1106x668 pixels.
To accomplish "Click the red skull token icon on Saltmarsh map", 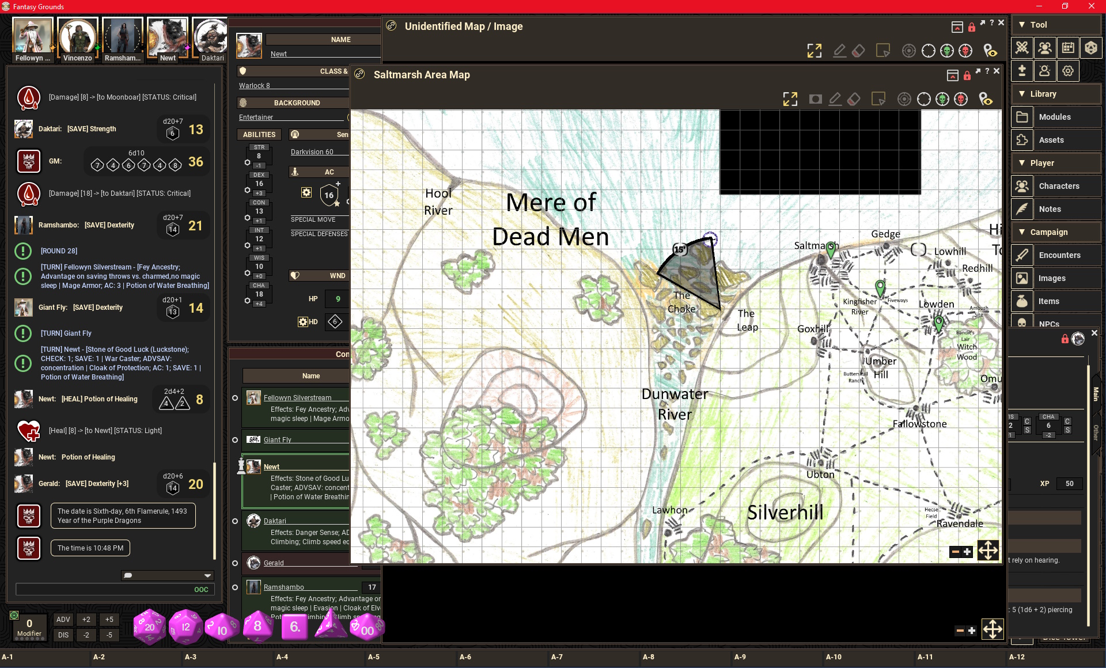I will point(961,99).
